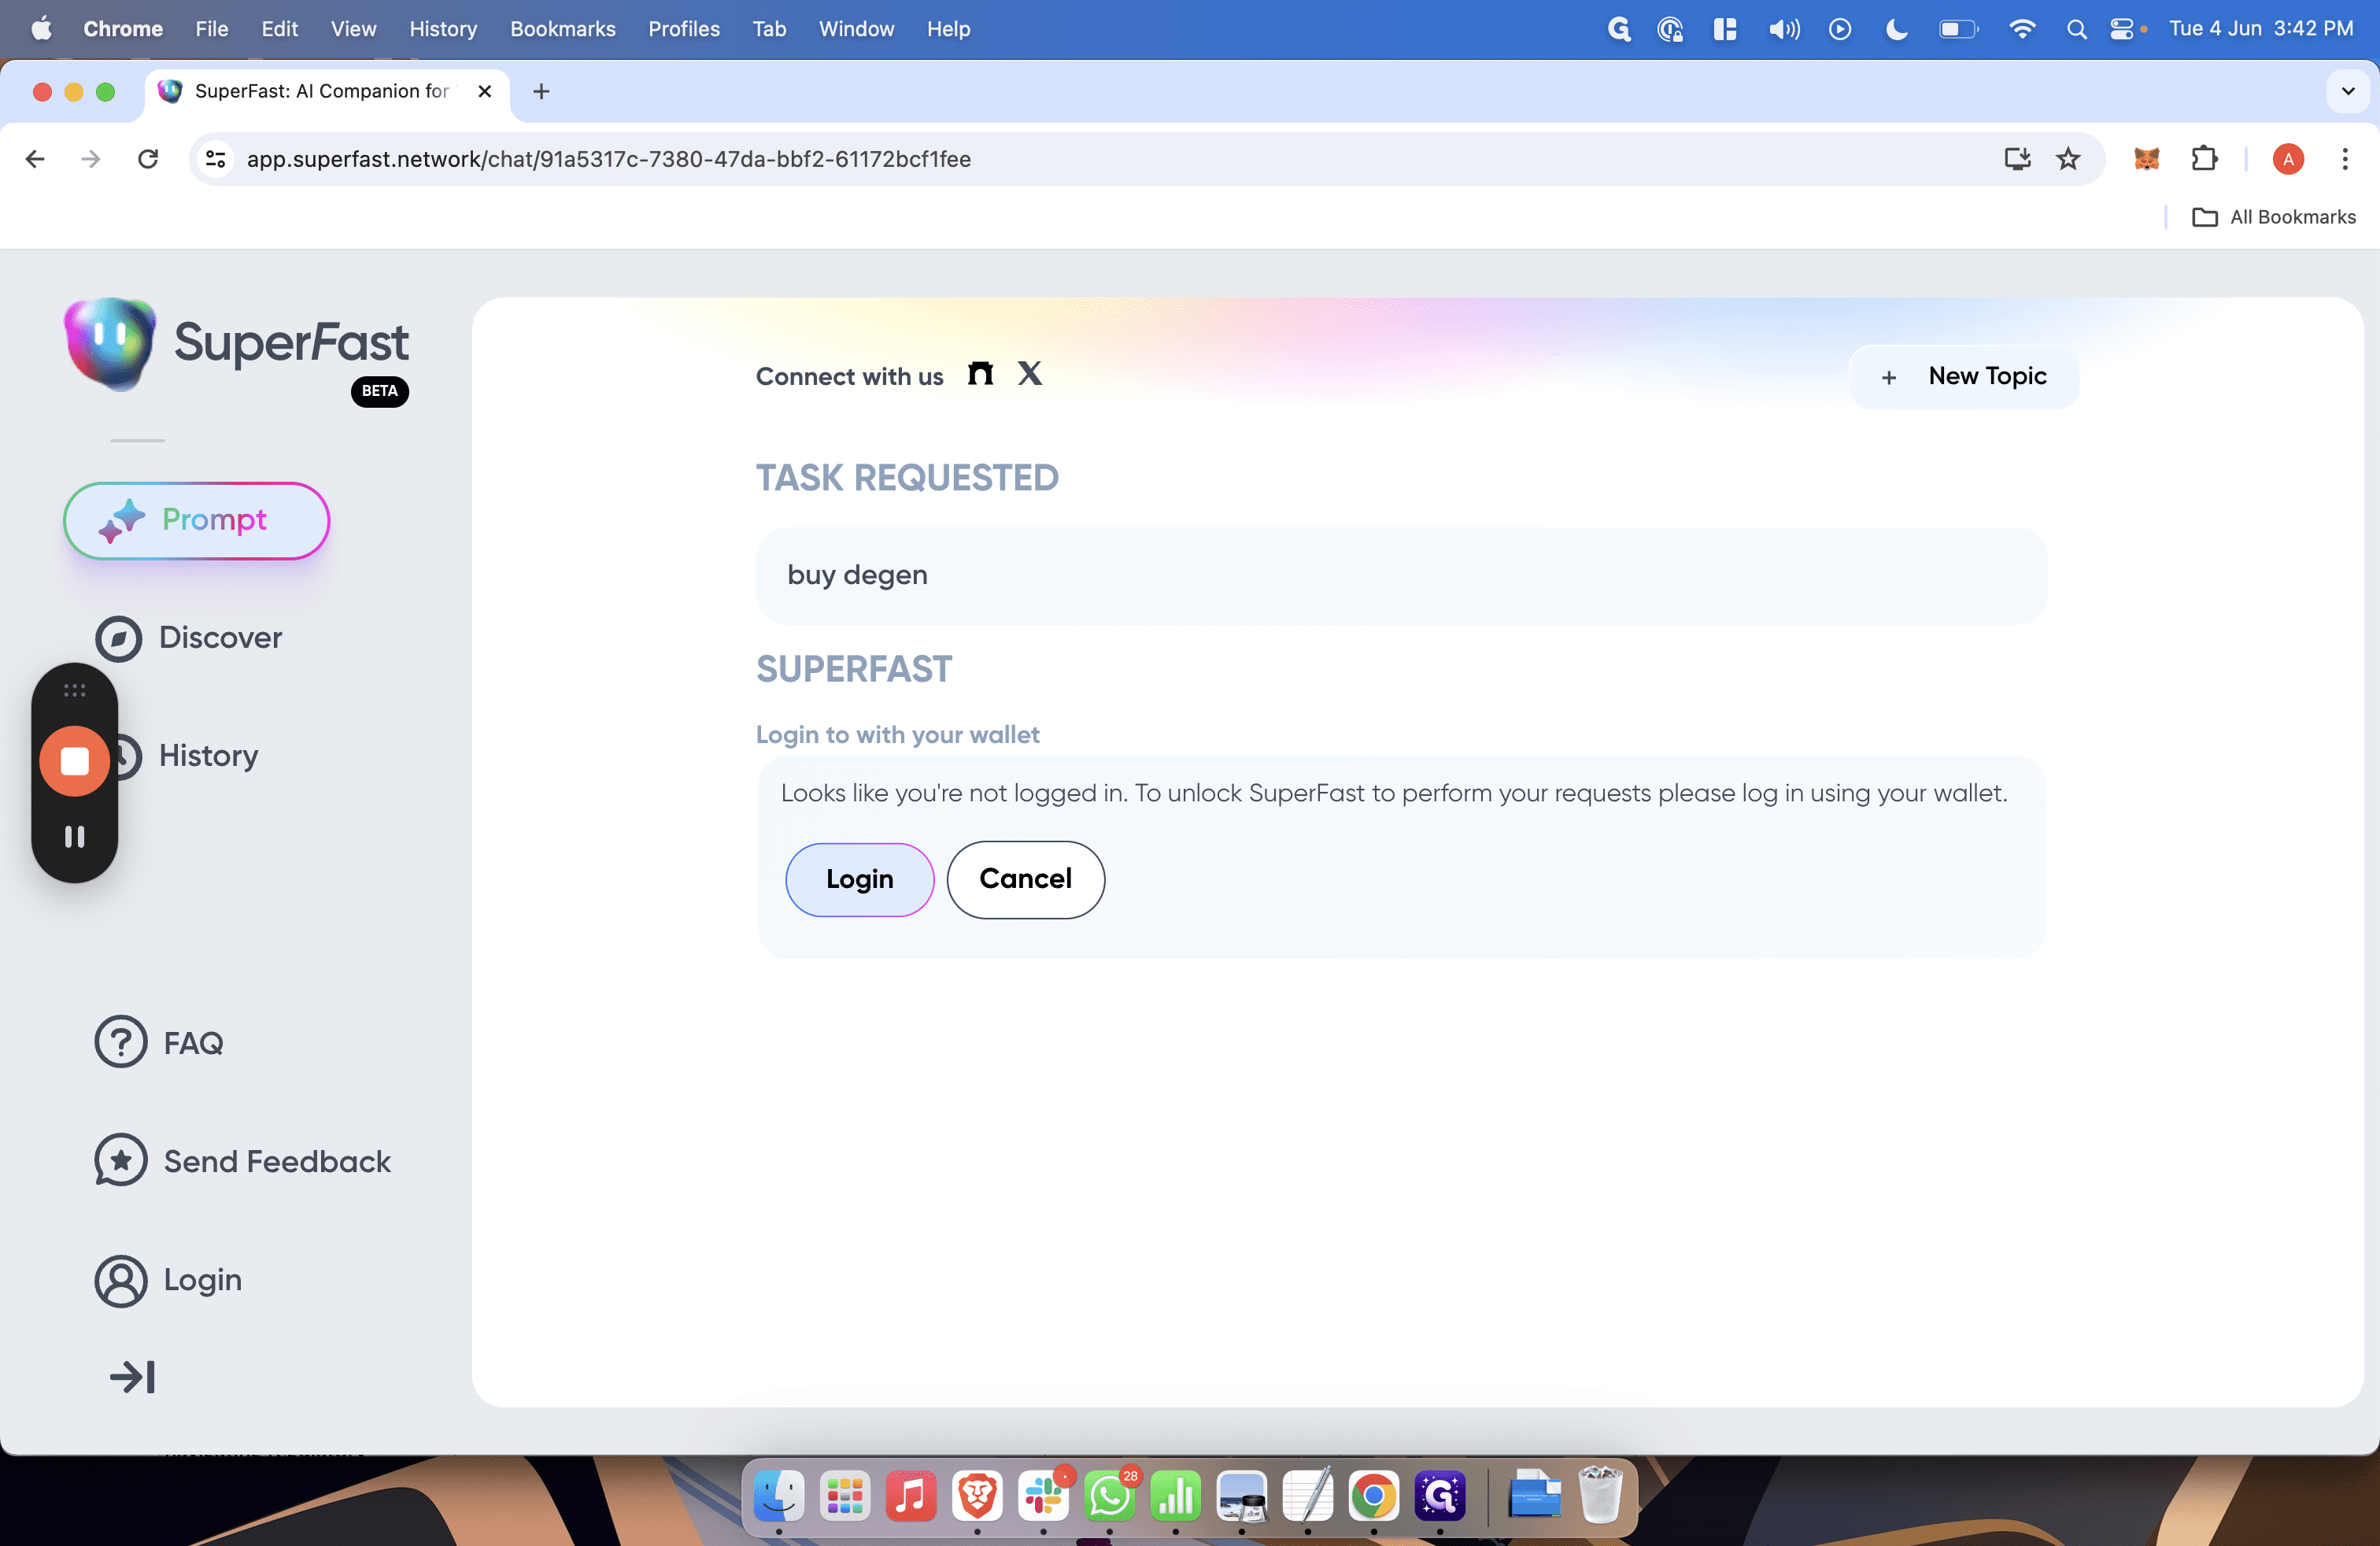Open Chrome three-dot menu

(x=2344, y=159)
